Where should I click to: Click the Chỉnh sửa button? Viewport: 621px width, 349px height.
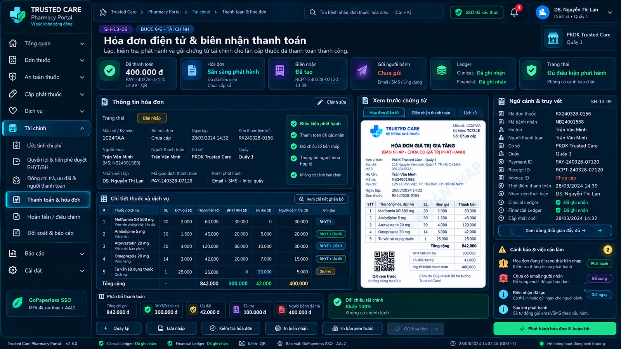coord(331,102)
